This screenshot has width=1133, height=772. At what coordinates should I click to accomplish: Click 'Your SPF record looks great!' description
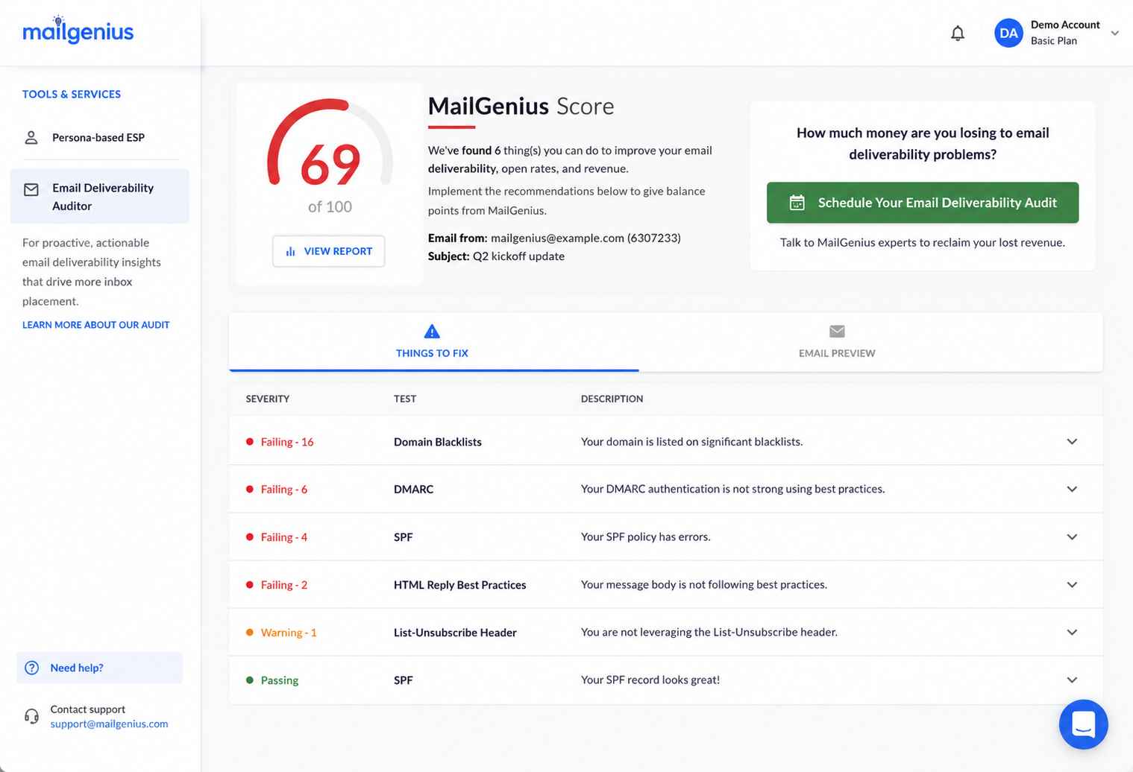click(x=650, y=680)
